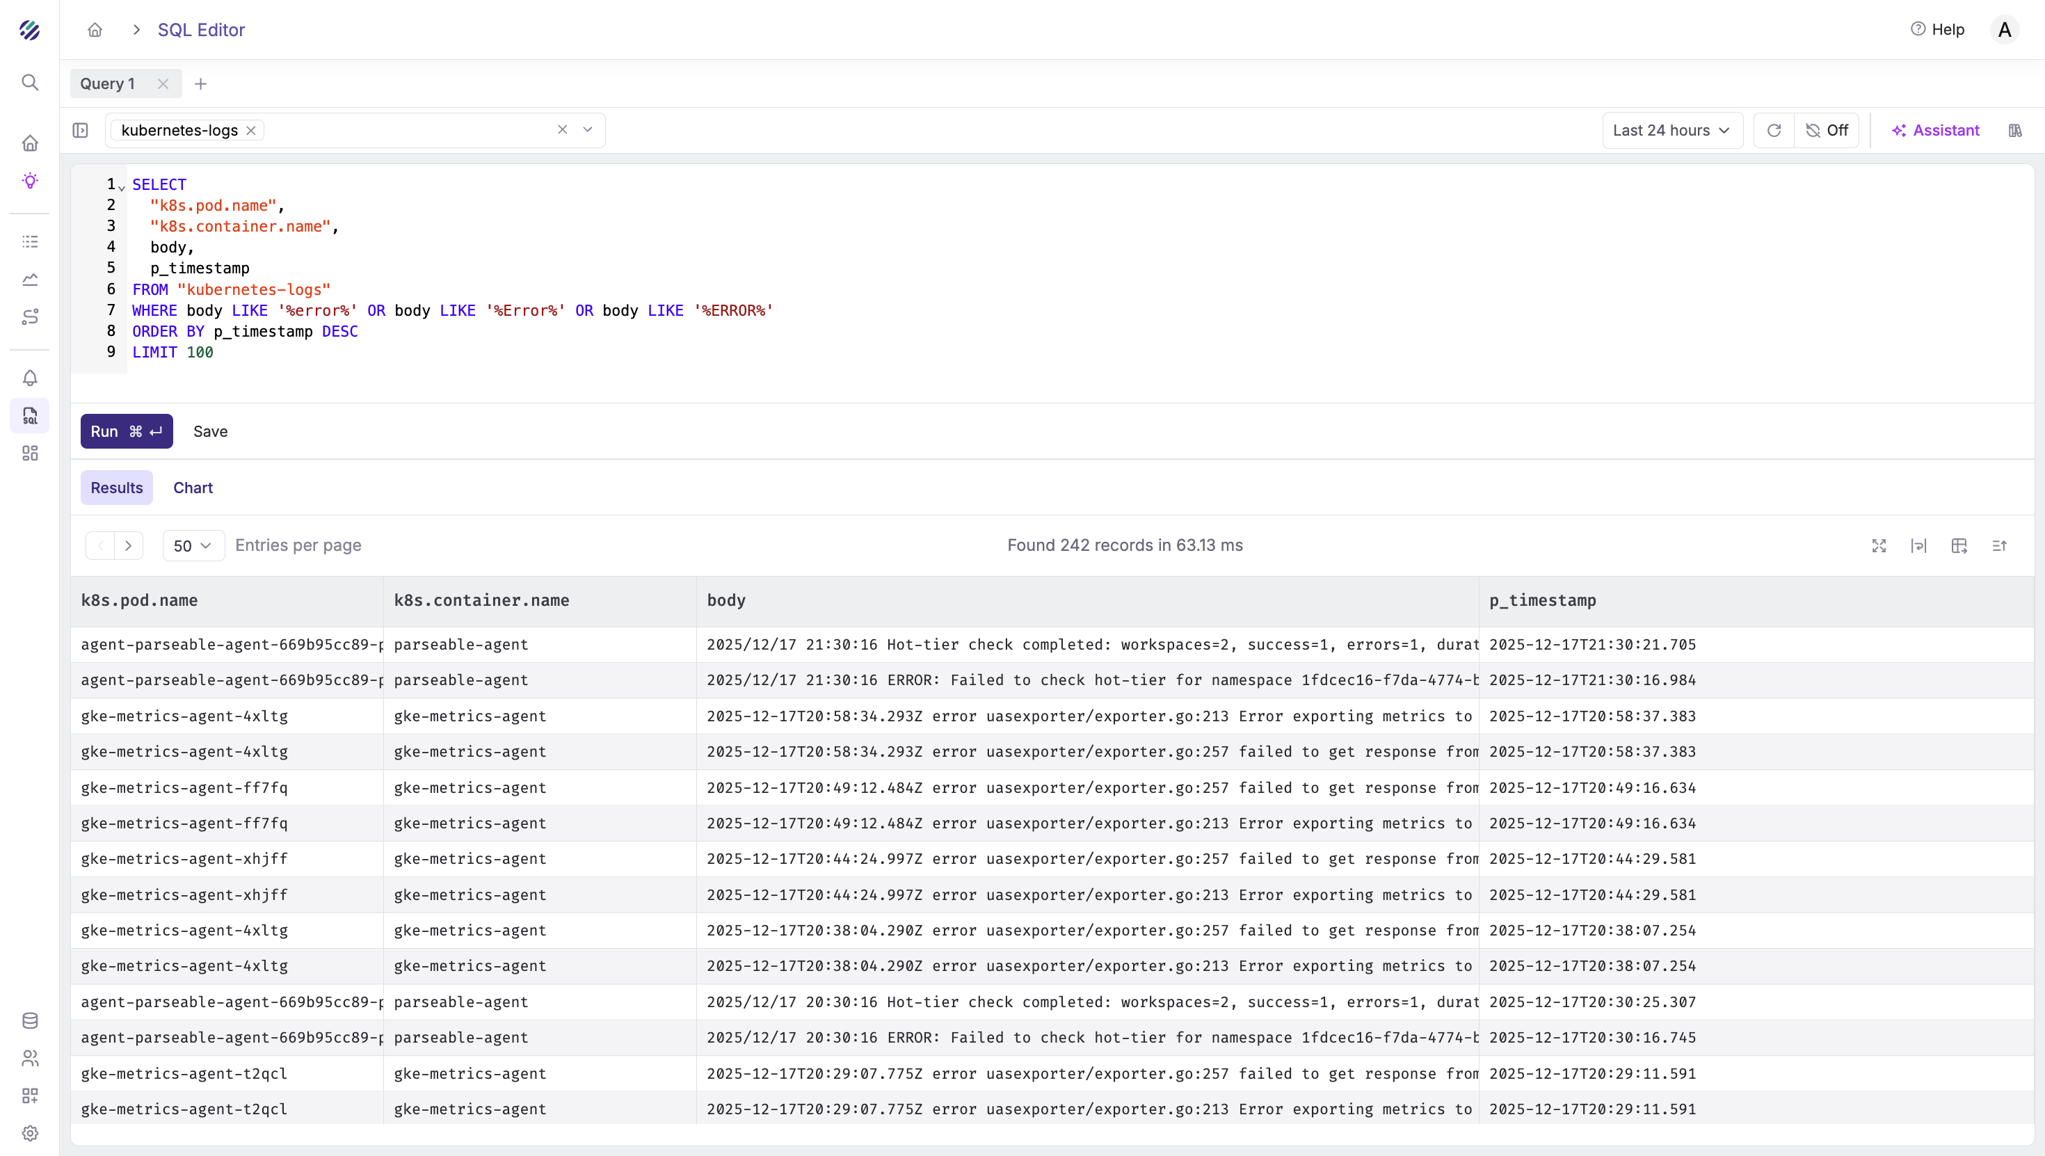This screenshot has width=2045, height=1156.
Task: Toggle the schema side panel icon
Action: pyautogui.click(x=80, y=130)
